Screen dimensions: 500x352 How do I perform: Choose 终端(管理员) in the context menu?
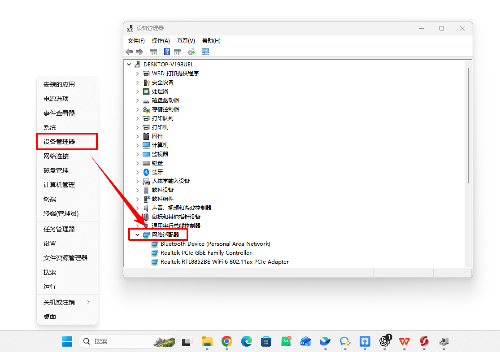pos(67,213)
